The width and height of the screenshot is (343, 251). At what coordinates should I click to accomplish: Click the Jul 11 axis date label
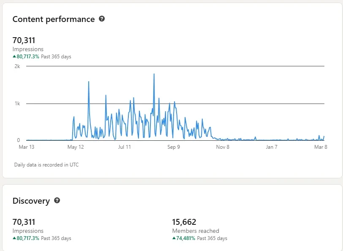tap(125, 147)
